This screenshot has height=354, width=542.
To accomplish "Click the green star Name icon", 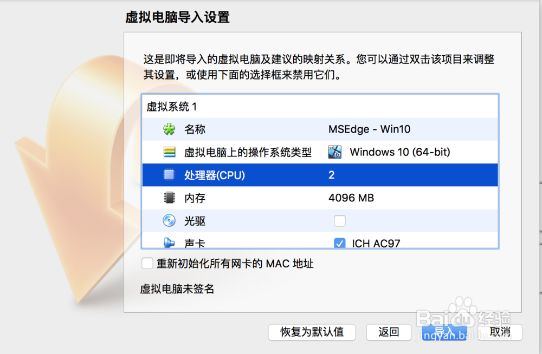I will pos(169,129).
